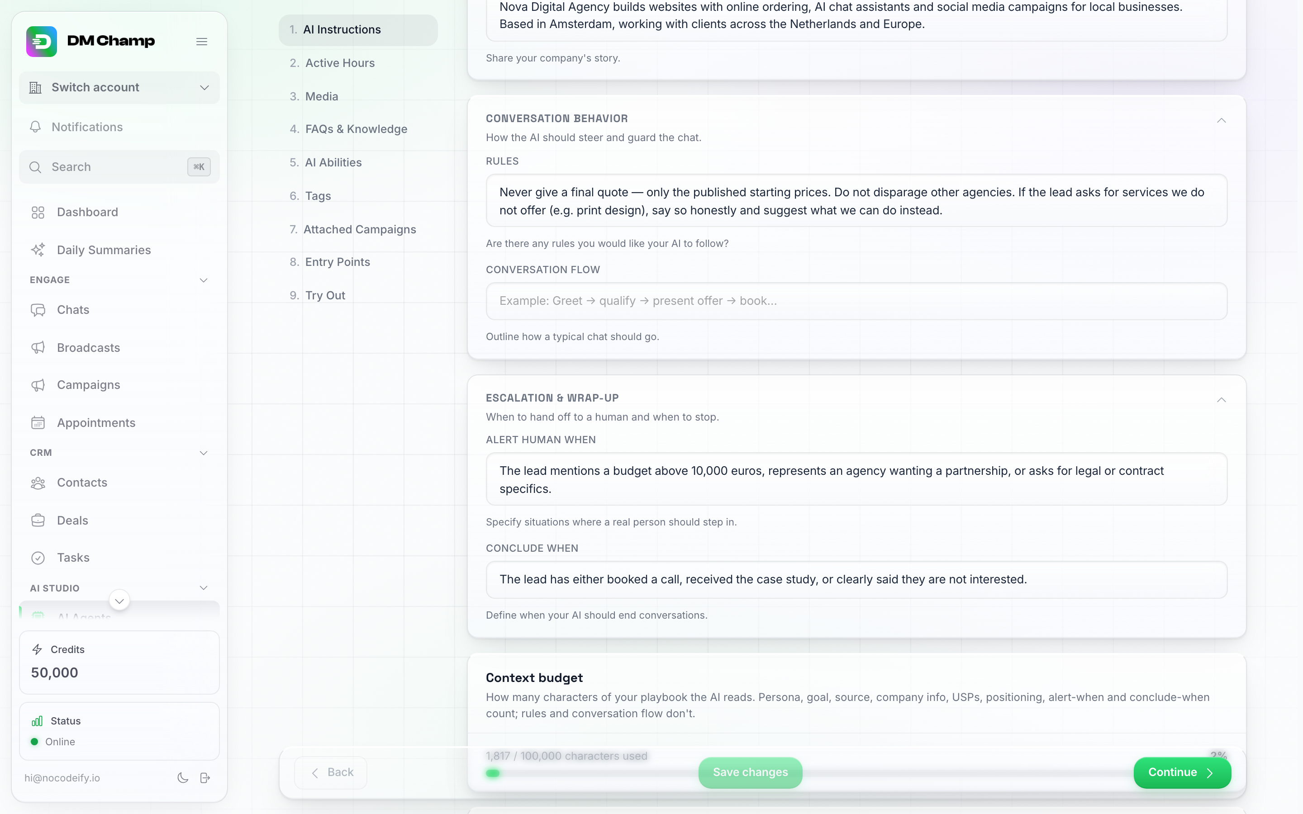Collapse the Escalation & Wrap-up section
The width and height of the screenshot is (1303, 814).
(x=1221, y=399)
